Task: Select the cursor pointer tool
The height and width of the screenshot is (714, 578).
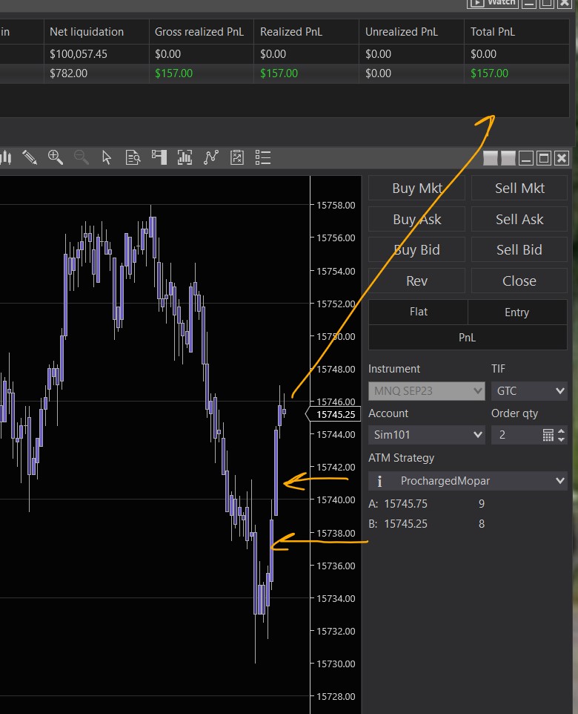Action: click(107, 157)
